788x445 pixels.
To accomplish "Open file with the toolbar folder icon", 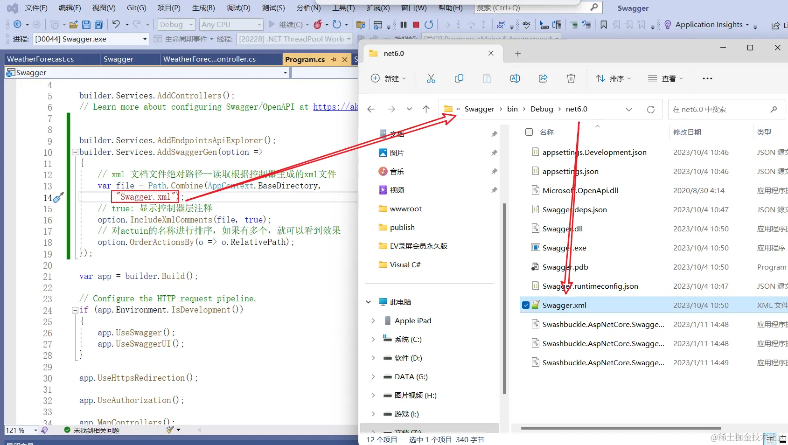I will click(73, 25).
